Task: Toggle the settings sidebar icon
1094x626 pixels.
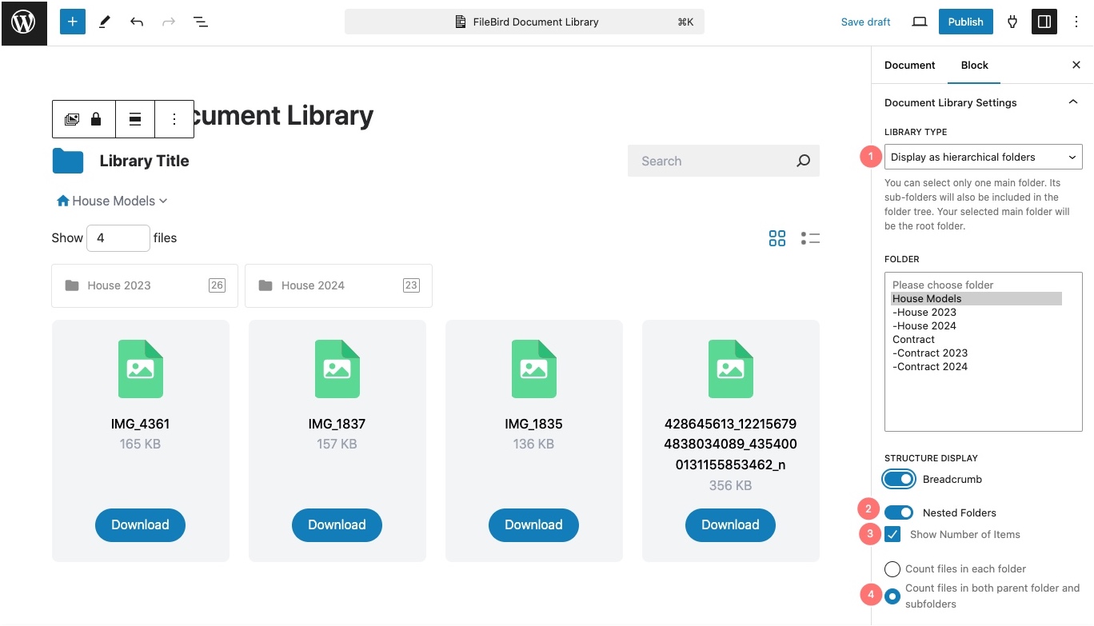Action: 1044,22
